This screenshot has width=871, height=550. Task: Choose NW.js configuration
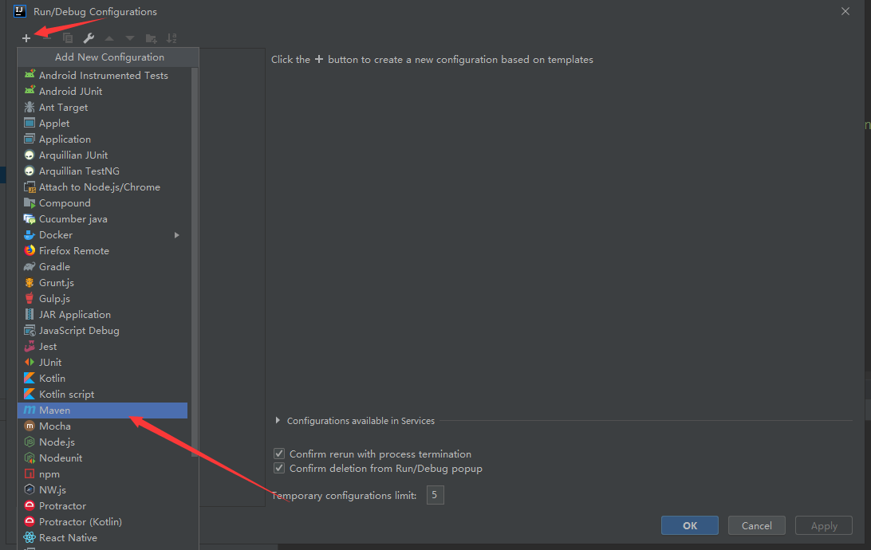(103, 490)
